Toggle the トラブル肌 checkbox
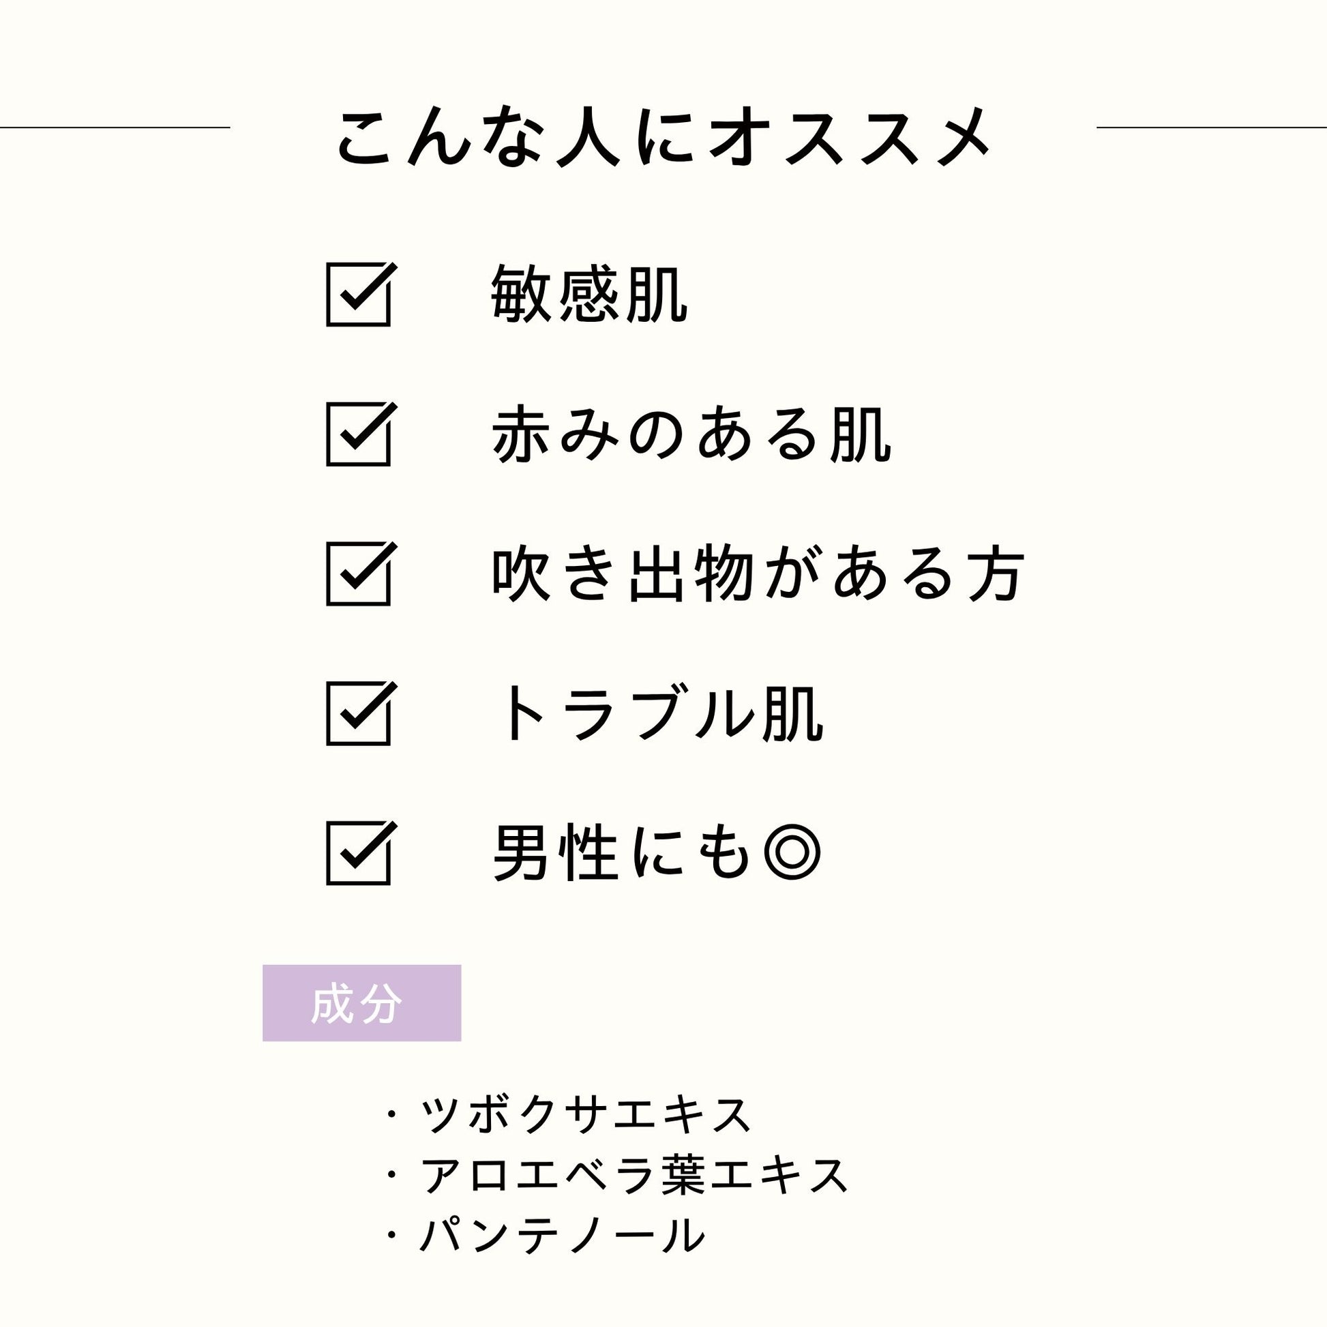Screen dimensions: 1327x1327 pyautogui.click(x=359, y=713)
